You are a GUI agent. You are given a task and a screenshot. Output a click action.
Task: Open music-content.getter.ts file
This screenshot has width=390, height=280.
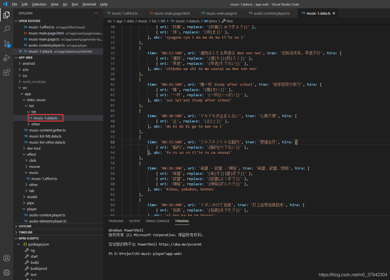click(47, 130)
